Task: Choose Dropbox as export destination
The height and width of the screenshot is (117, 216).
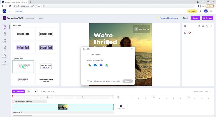Action: [101, 65]
